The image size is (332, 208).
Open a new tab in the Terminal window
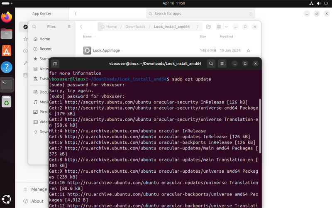click(x=55, y=64)
